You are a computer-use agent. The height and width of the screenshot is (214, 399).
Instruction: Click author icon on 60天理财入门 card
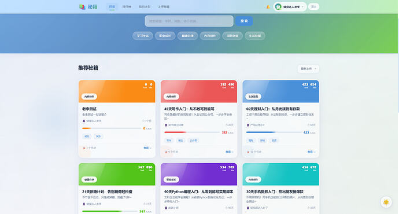pyautogui.click(x=248, y=125)
